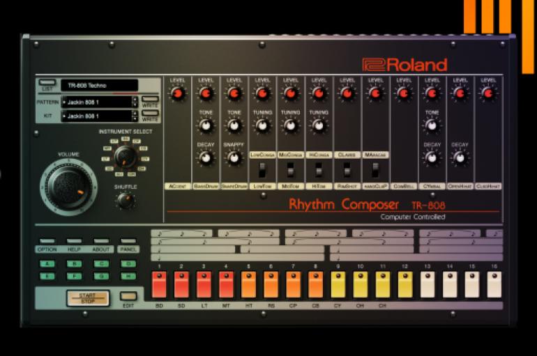Image resolution: width=537 pixels, height=356 pixels.
Task: Step to previous pattern with PATTERN up arrow
Action: [x=135, y=100]
